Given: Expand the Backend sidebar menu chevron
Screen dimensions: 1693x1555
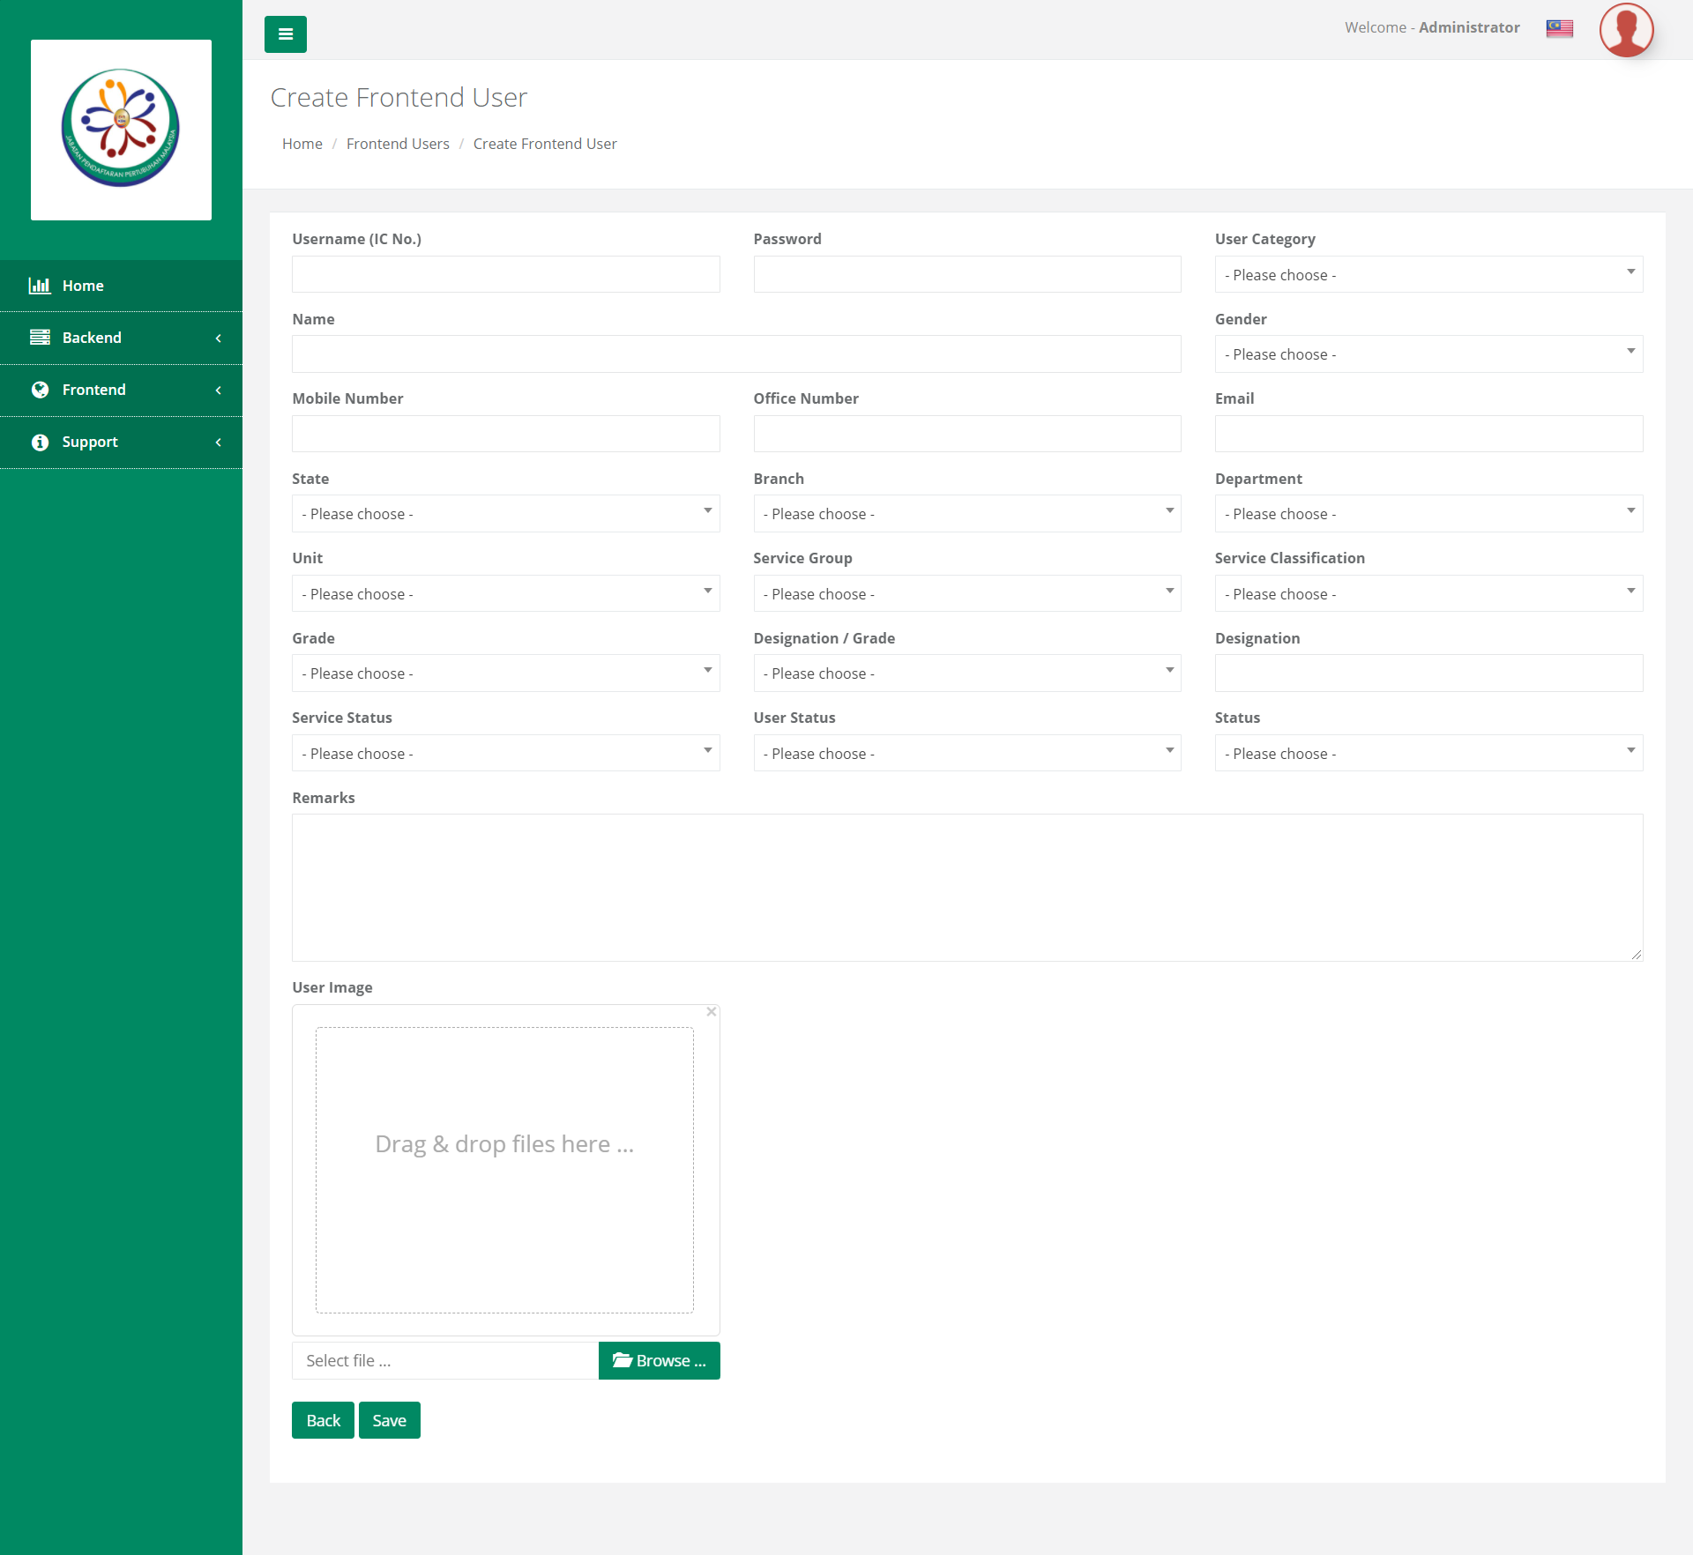Looking at the screenshot, I should (219, 338).
